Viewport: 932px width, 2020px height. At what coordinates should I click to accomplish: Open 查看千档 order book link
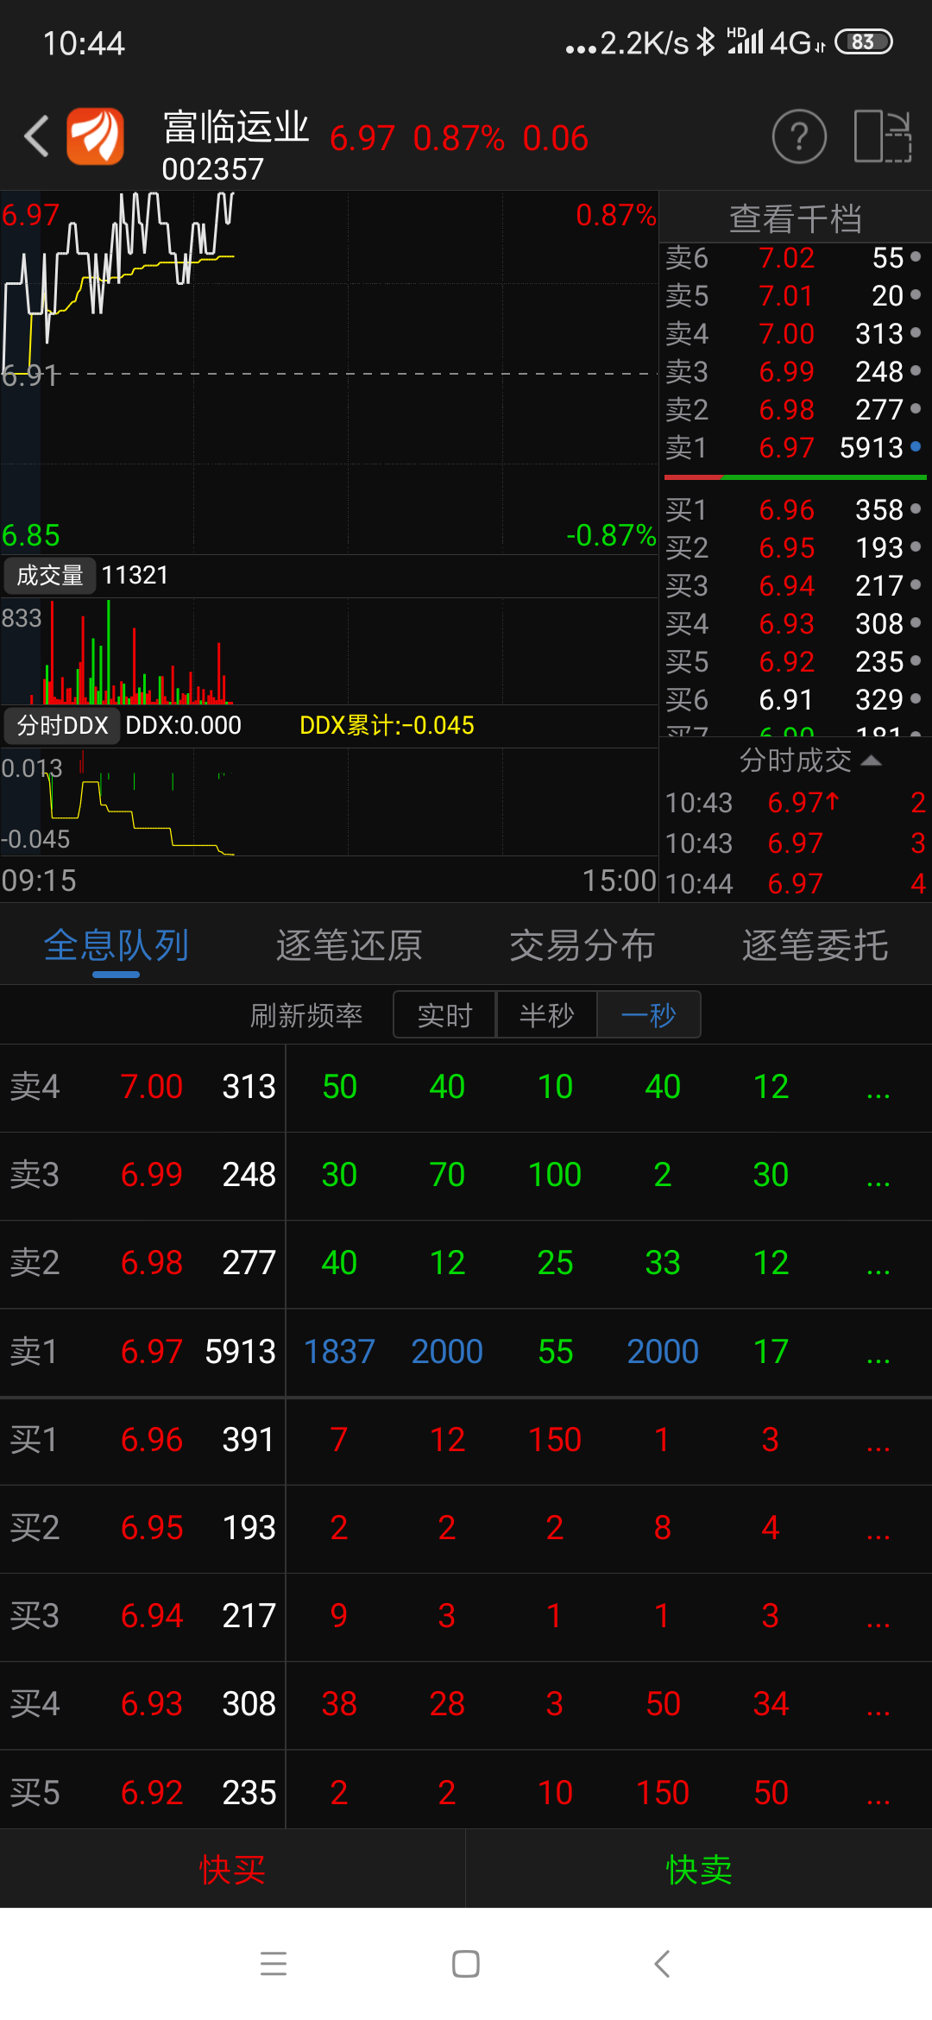point(796,218)
